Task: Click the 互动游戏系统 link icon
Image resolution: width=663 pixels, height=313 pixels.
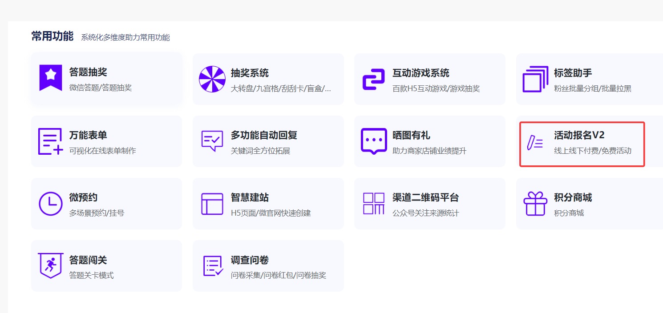Action: coord(373,80)
